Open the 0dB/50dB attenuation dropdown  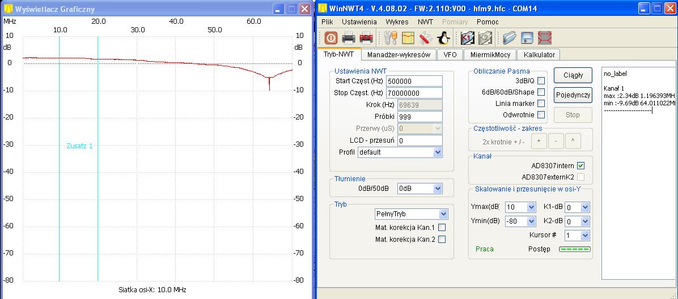437,189
